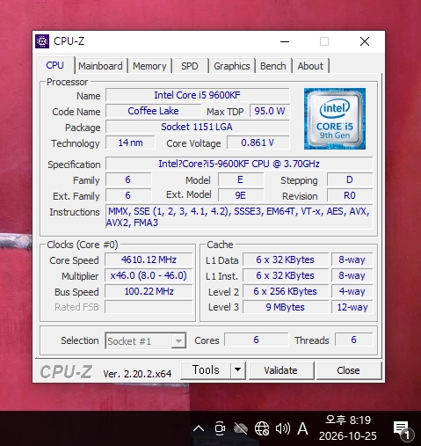Click L1 Inst. associativity '8-way'
The width and height of the screenshot is (421, 446).
(352, 275)
